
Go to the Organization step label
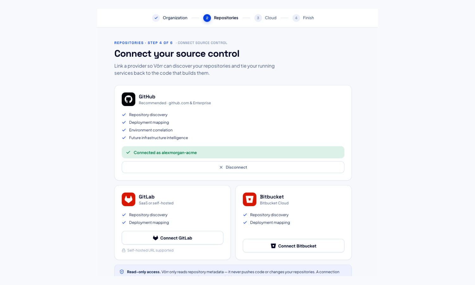tap(175, 18)
